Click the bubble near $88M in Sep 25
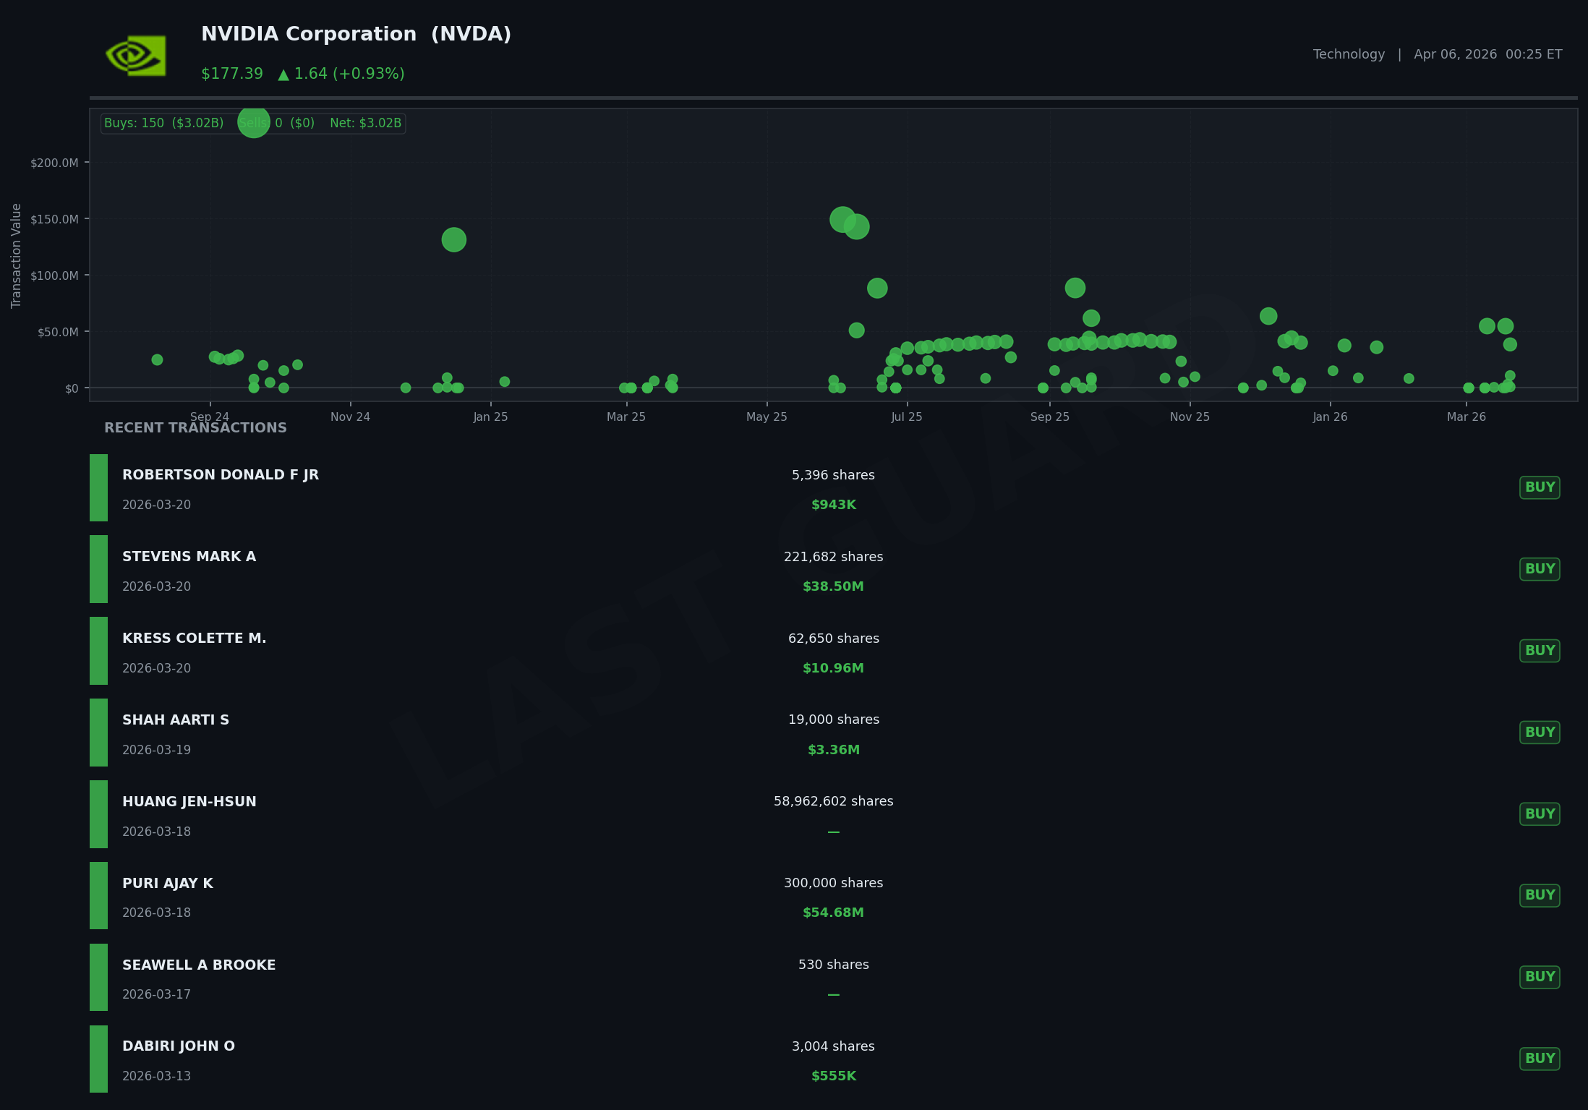The width and height of the screenshot is (1588, 1110). 1075,288
